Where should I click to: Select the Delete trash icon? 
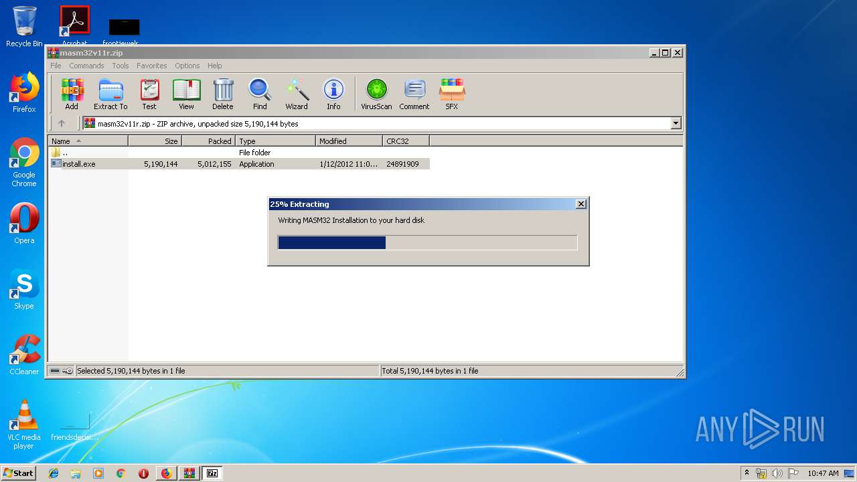click(x=223, y=94)
